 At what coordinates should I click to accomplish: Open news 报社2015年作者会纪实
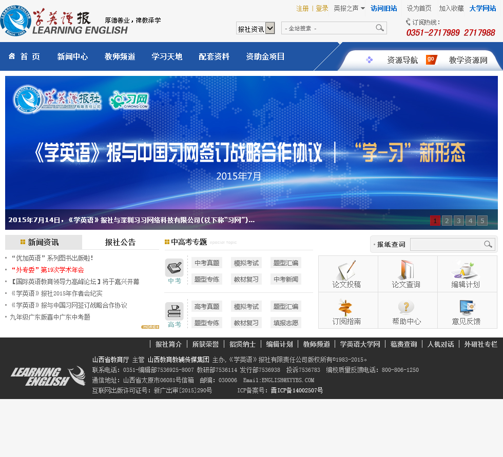tap(56, 293)
